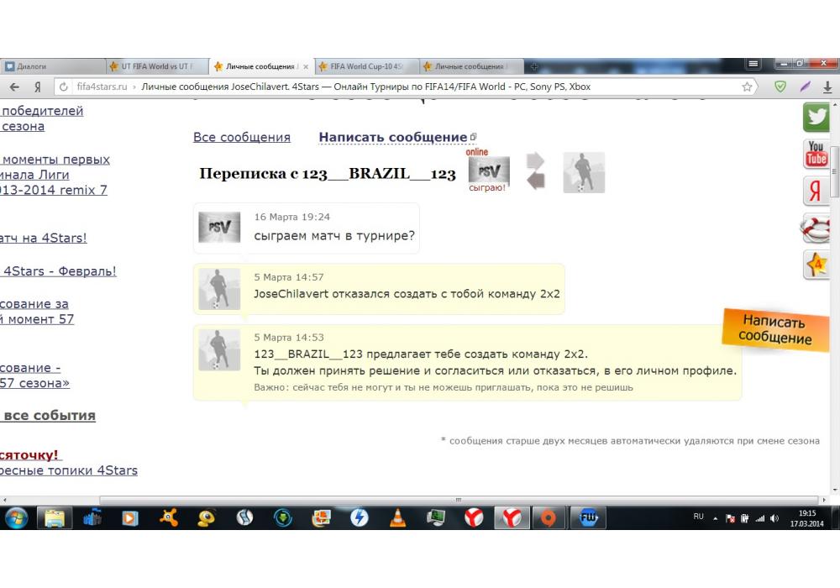This screenshot has width=840, height=588.
Task: Click the green shield protection icon
Action: click(x=780, y=87)
